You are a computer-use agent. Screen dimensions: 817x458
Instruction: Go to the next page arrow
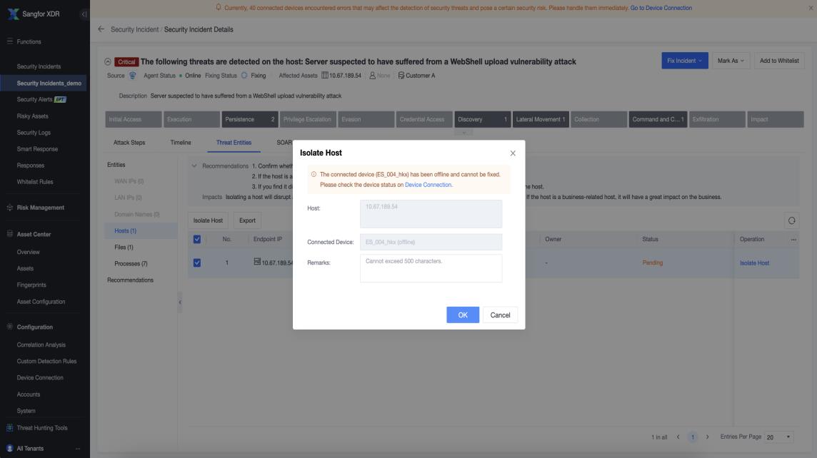(x=707, y=437)
